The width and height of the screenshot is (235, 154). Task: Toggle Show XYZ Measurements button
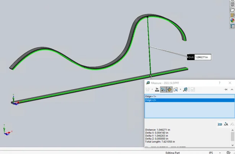click(163, 90)
